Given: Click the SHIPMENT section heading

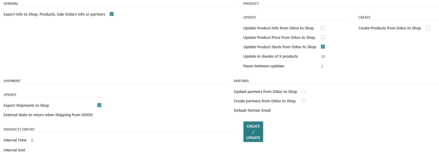Looking at the screenshot, I should (12, 81).
